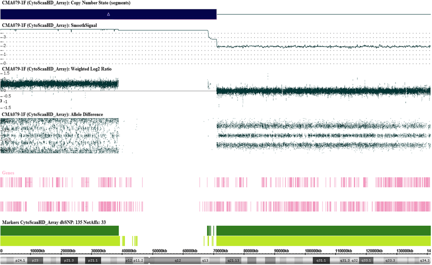Click the dark green marker bar above p21.3

pyautogui.click(x=59, y=231)
